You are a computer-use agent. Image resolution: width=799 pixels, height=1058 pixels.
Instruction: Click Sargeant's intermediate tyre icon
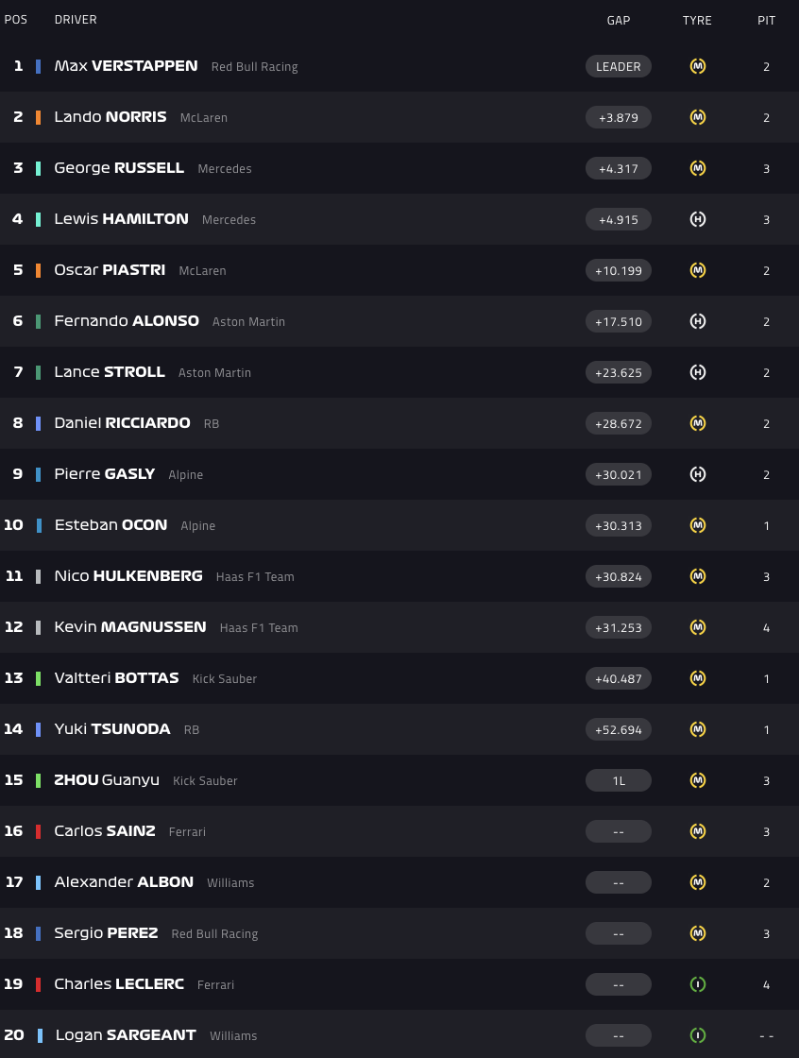(698, 1035)
